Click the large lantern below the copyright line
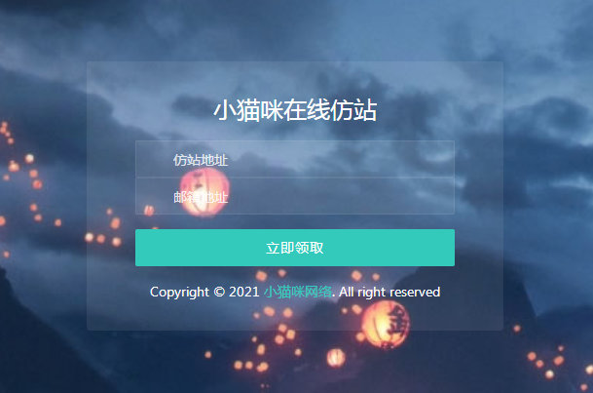The image size is (593, 393). coord(385,324)
